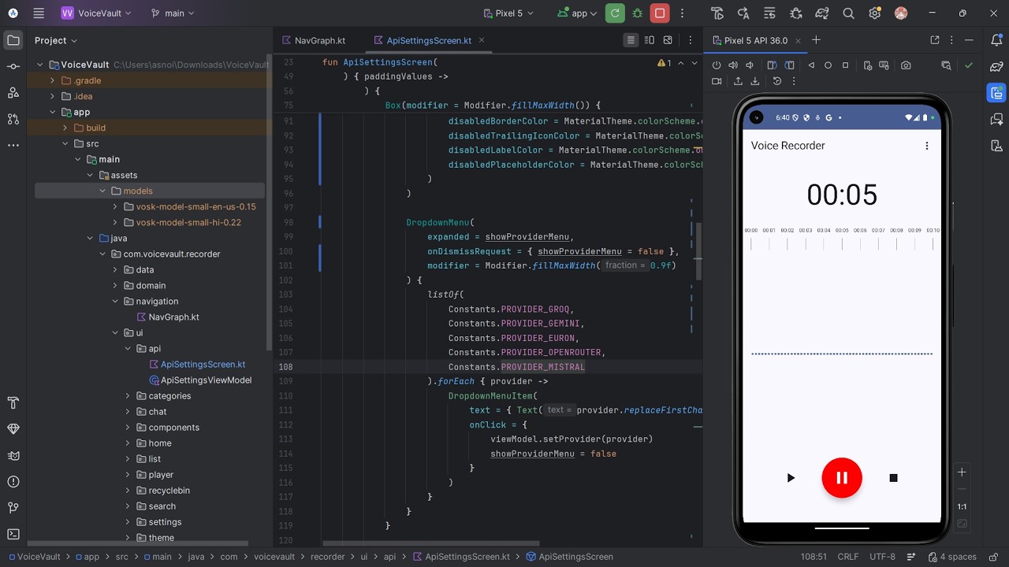This screenshot has height=567, width=1009.
Task: Add a new device tab with plus
Action: point(816,40)
